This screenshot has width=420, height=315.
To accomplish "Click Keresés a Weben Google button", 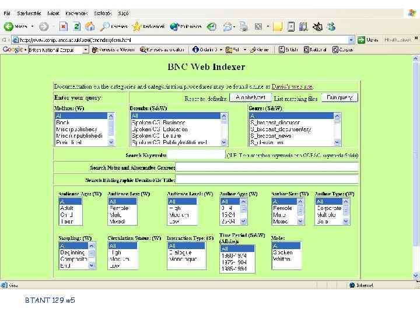I will coord(113,50).
